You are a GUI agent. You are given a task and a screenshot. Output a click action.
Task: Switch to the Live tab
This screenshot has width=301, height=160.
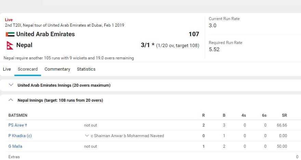(x=7, y=69)
